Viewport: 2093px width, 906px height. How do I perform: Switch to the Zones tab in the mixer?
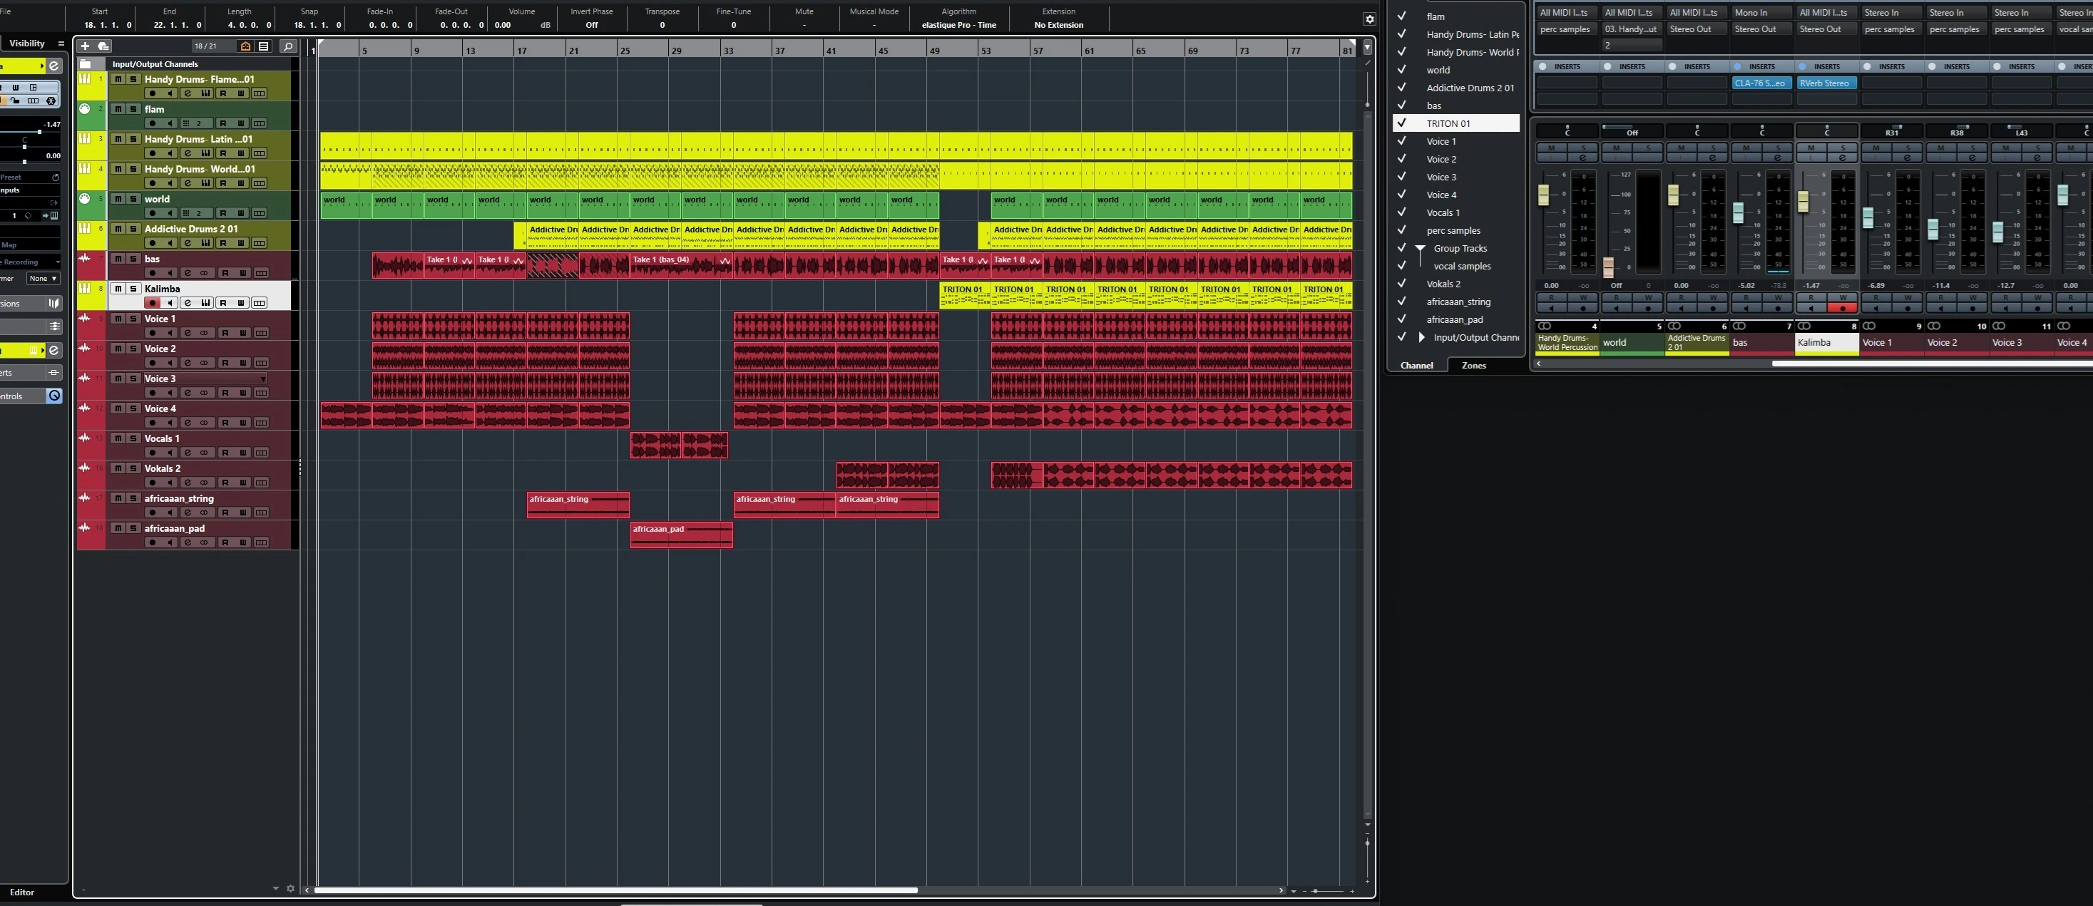click(1474, 365)
